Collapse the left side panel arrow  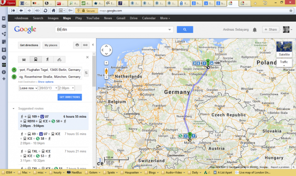(x=93, y=45)
